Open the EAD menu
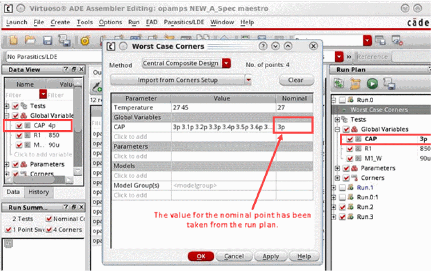Viewport: 431px width, 271px height. coord(152,22)
